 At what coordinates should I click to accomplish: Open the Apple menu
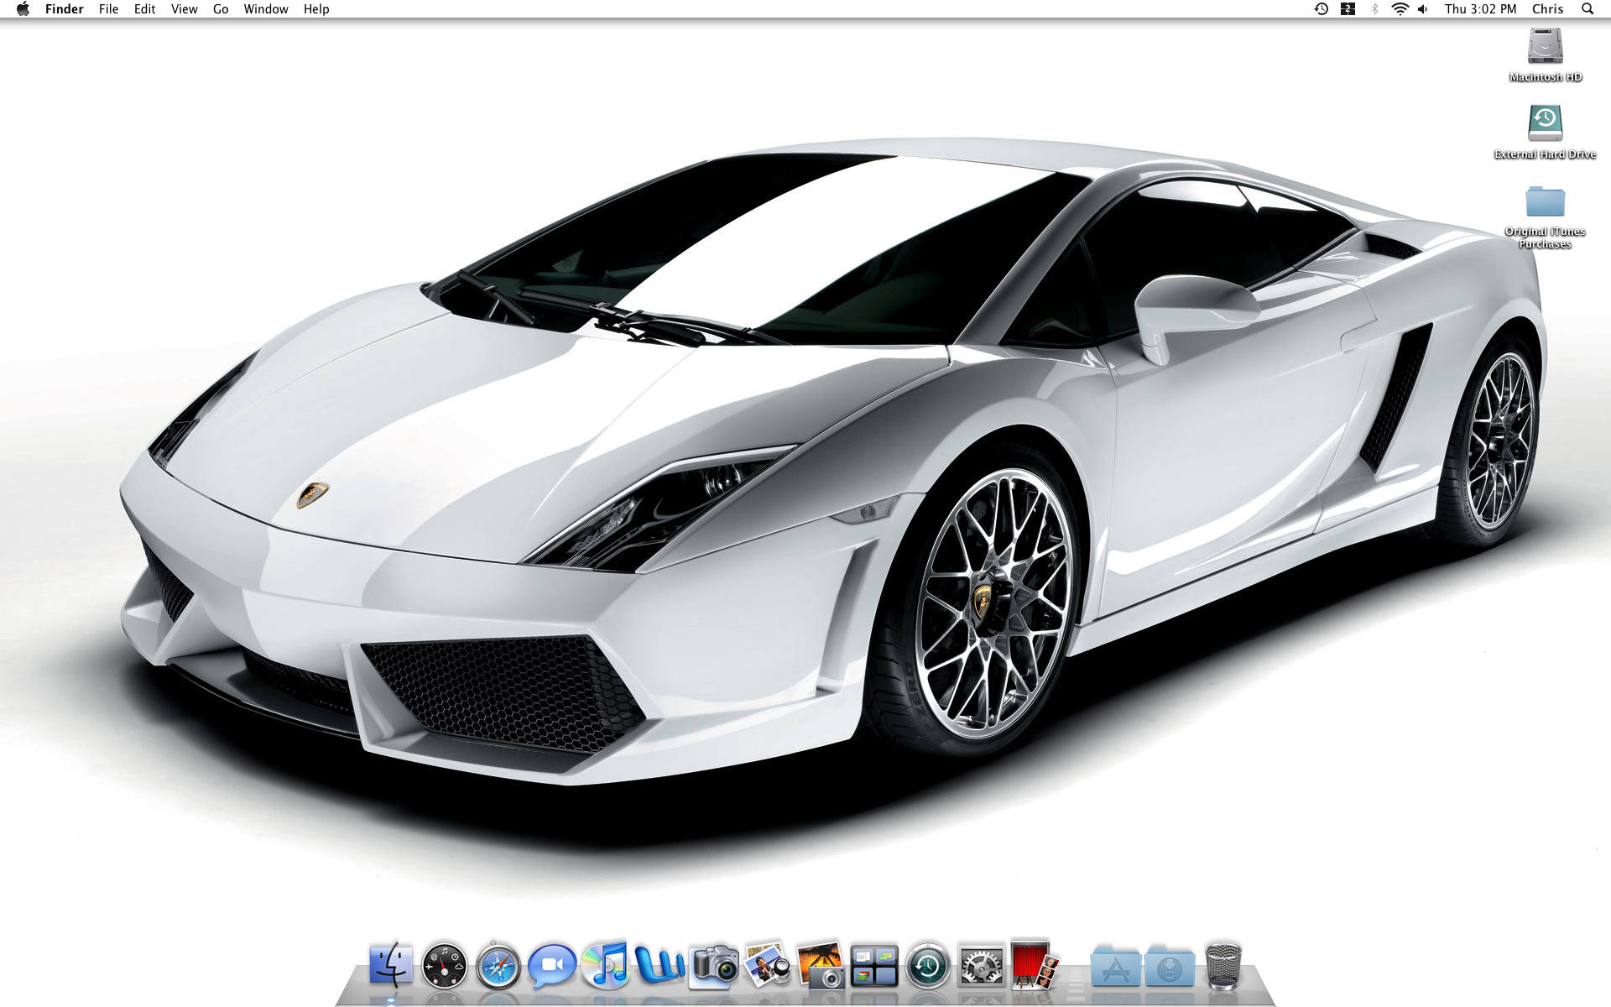pyautogui.click(x=23, y=9)
